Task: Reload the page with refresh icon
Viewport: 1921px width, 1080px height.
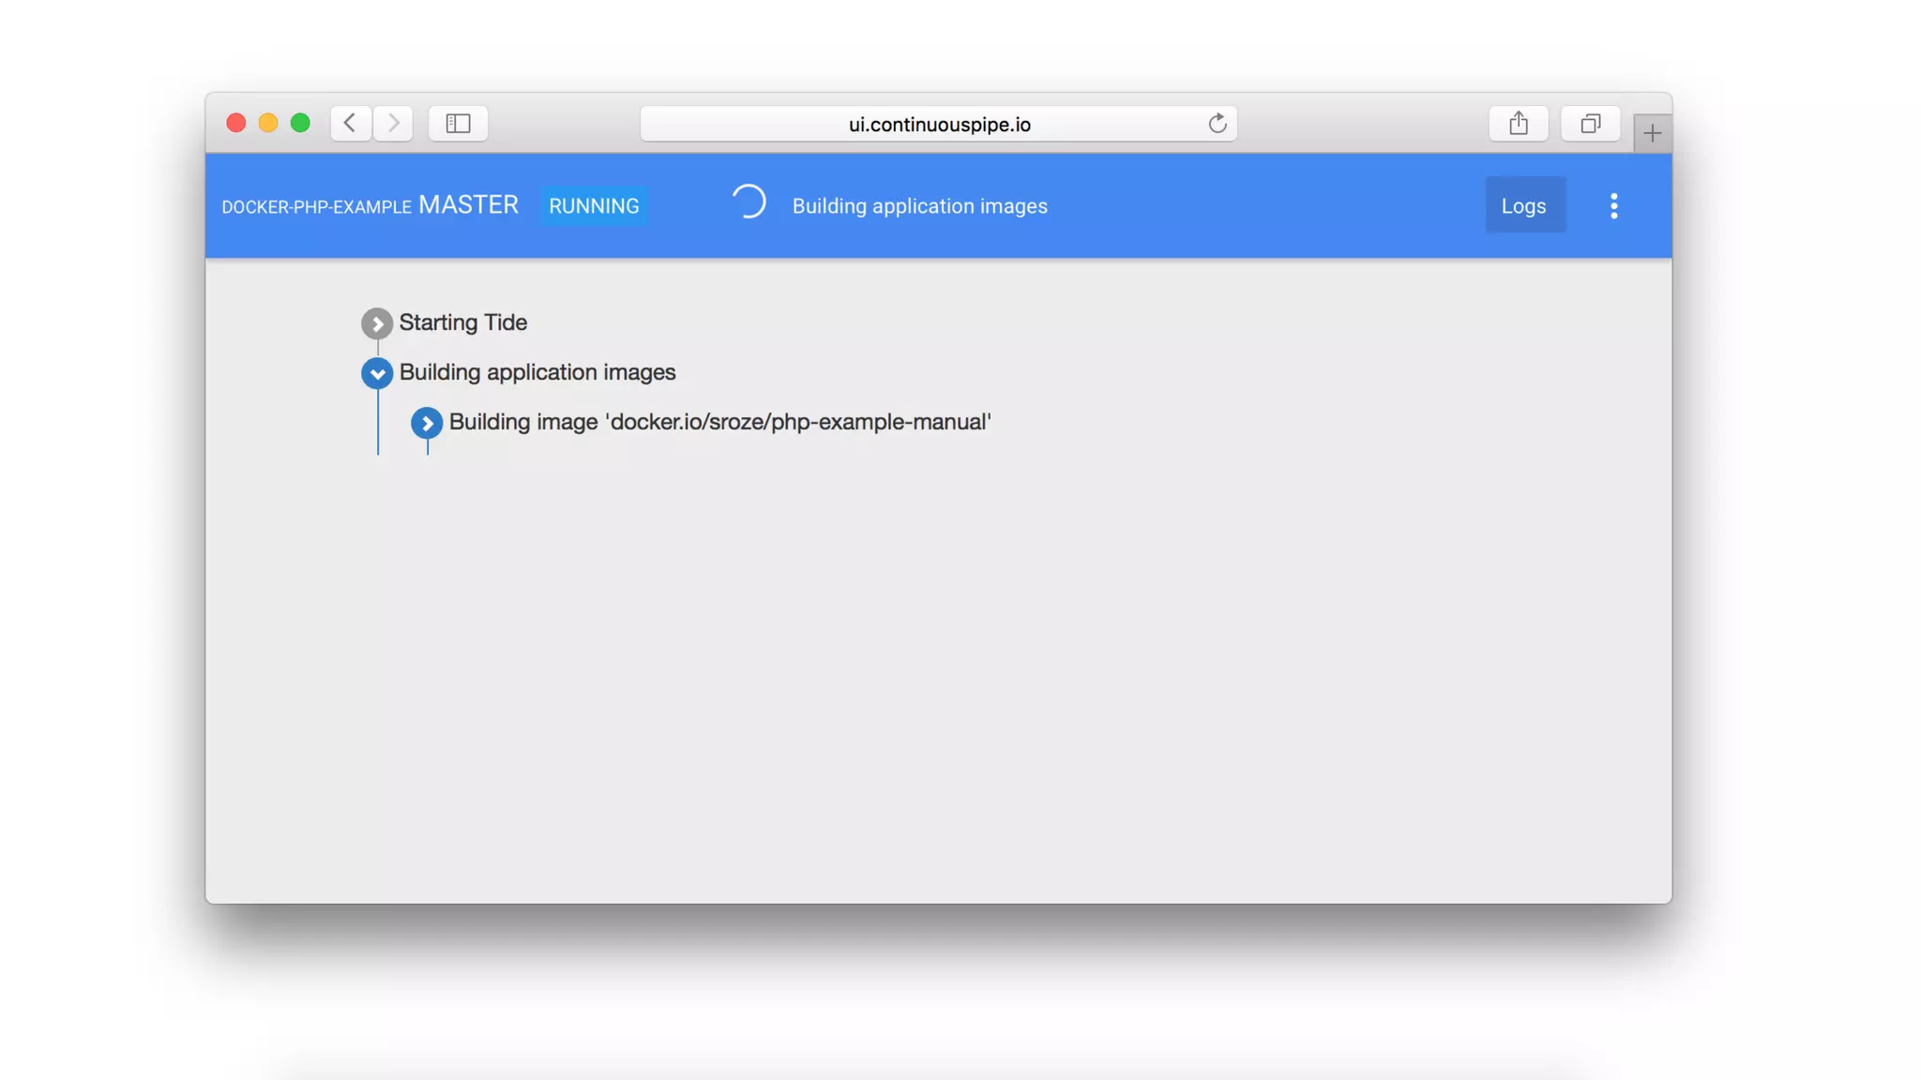Action: click(x=1217, y=124)
